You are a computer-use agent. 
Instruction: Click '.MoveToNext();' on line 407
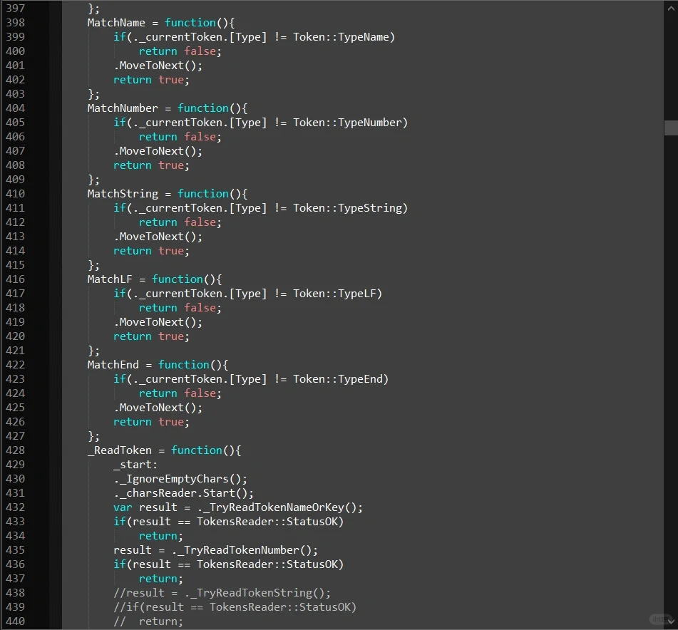[158, 151]
